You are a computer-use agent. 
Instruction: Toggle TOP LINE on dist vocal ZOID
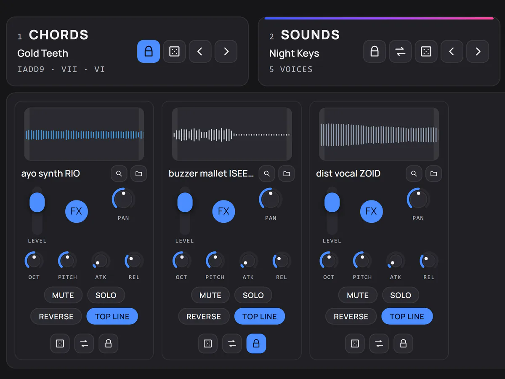pyautogui.click(x=407, y=317)
